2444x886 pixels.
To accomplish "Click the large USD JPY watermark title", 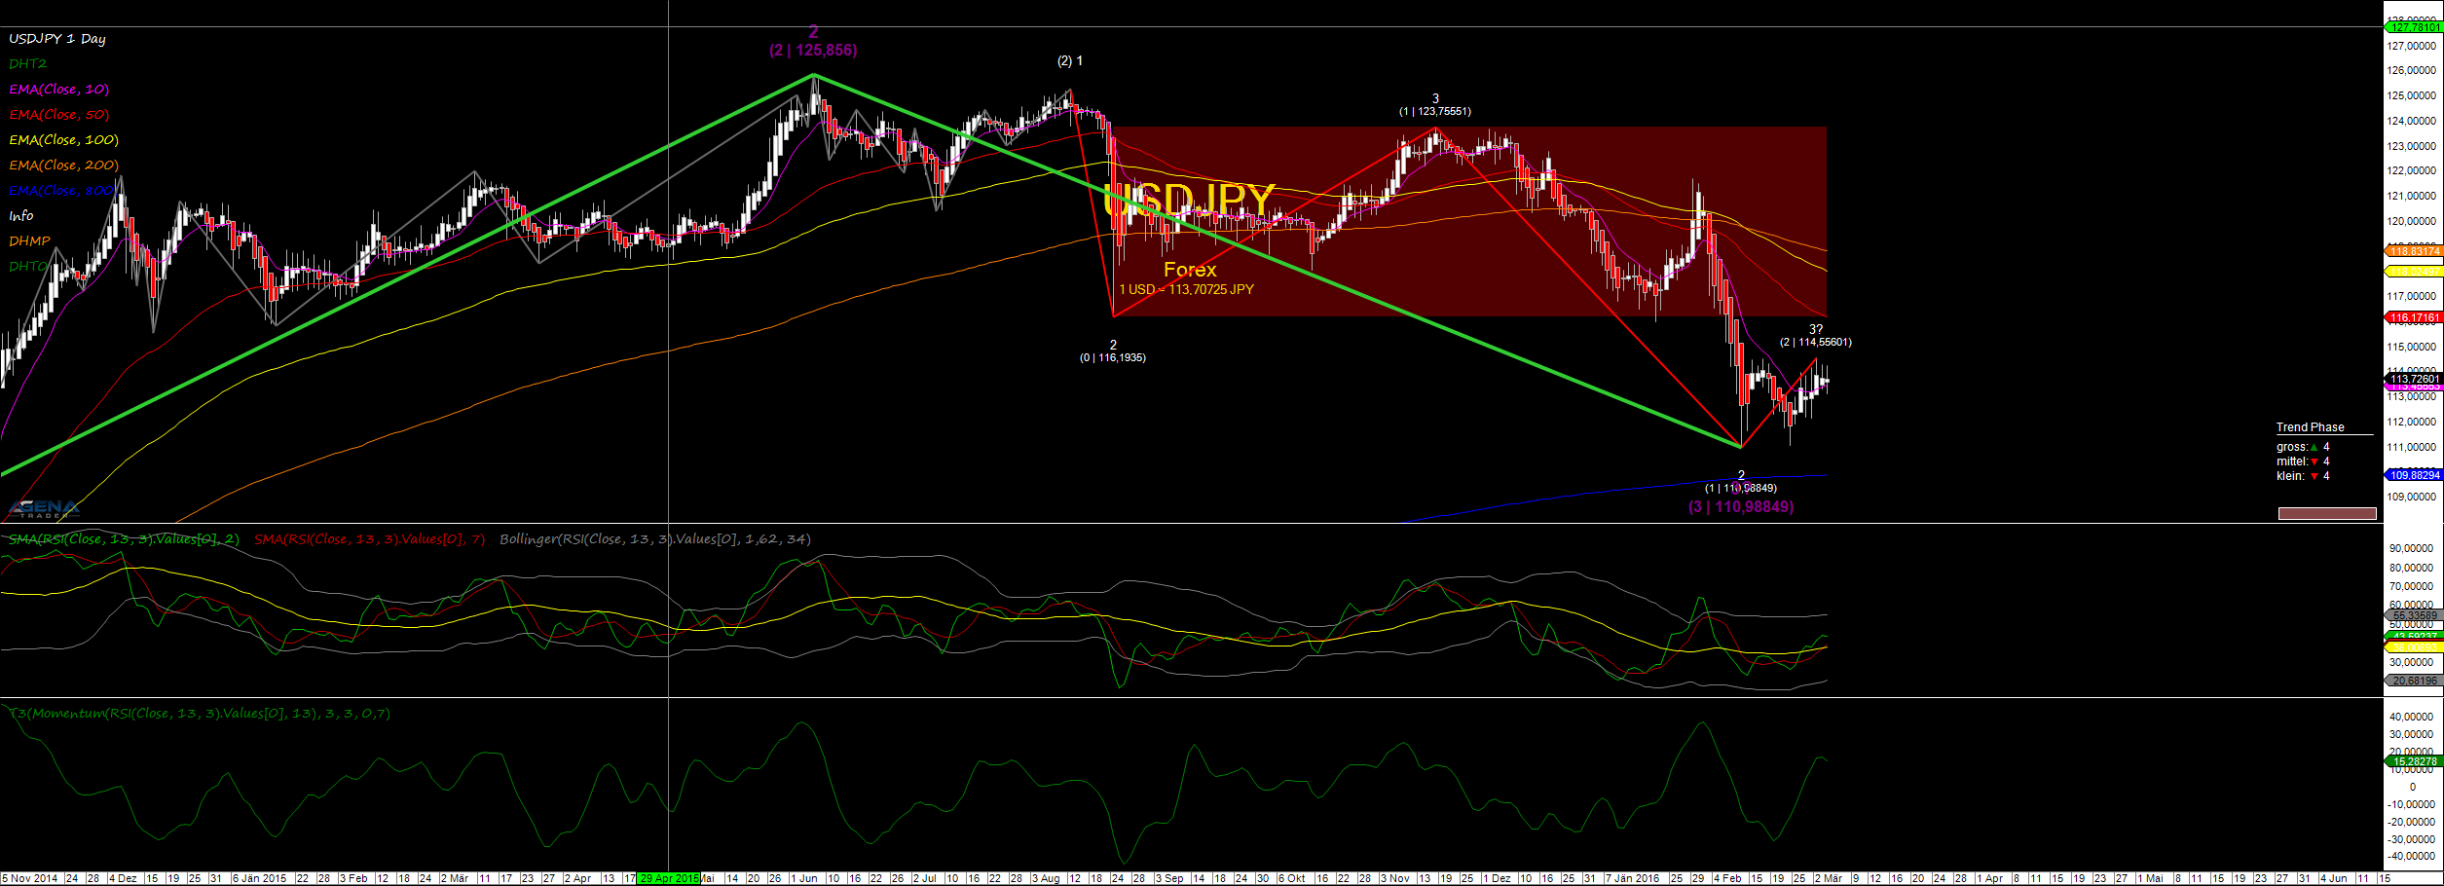I will pos(1190,201).
